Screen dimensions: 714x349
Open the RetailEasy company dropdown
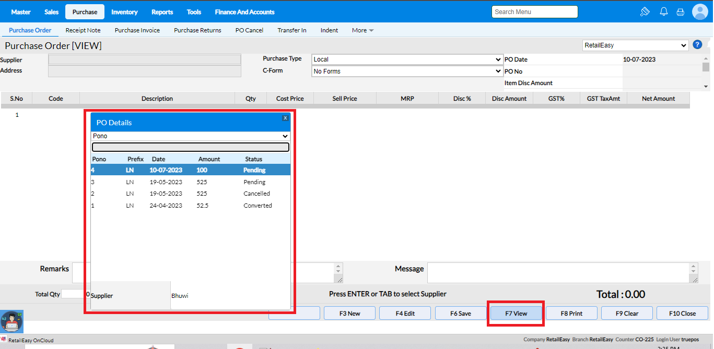coord(635,45)
